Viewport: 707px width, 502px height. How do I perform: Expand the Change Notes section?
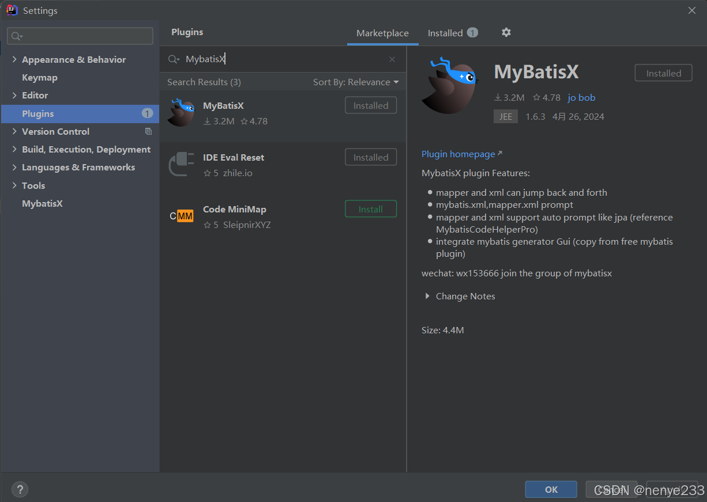pos(427,296)
